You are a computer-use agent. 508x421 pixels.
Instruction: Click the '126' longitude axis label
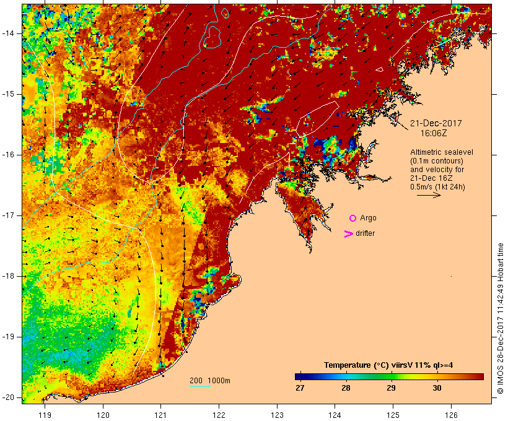pos(451,415)
